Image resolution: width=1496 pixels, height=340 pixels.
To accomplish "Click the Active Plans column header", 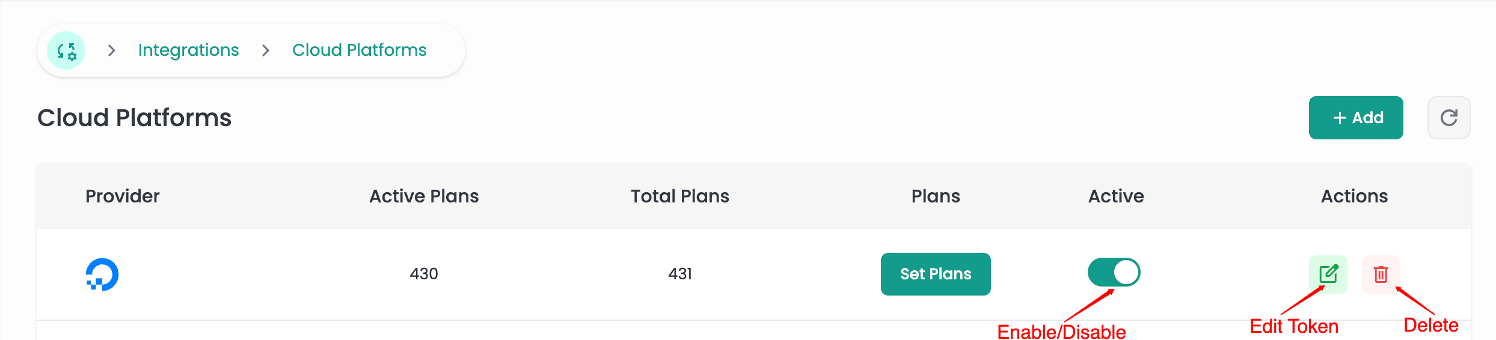I will (x=424, y=196).
